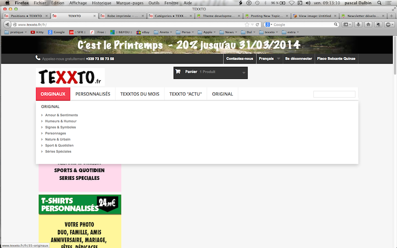Open the Humeurs & Humour category

tap(61, 121)
